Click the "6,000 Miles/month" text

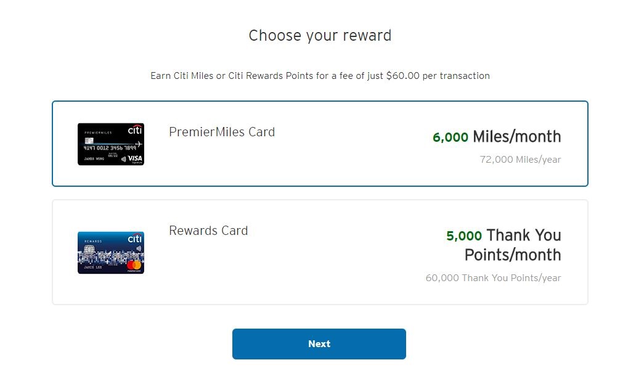[x=497, y=137]
